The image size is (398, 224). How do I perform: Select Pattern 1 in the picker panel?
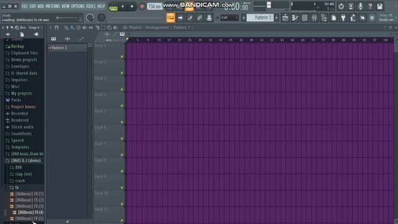click(67, 48)
